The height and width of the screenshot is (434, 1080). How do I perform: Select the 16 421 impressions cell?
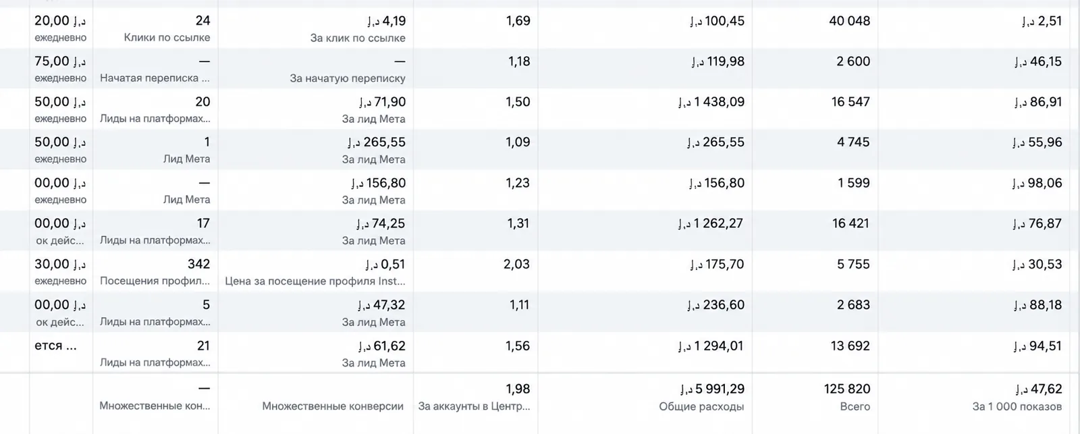click(850, 223)
